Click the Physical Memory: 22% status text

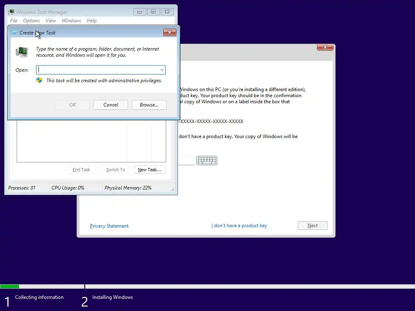128,188
